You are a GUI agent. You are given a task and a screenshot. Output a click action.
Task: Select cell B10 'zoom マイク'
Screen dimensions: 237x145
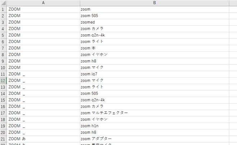tap(154, 68)
